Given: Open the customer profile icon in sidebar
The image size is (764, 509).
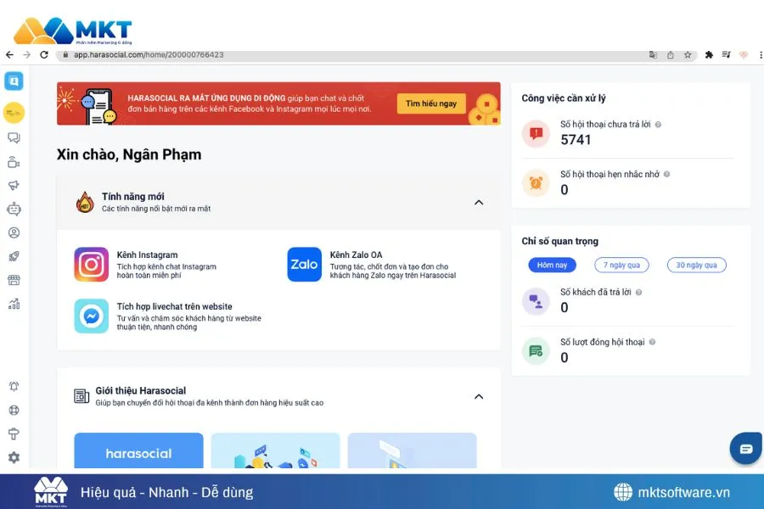Looking at the screenshot, I should tap(14, 232).
